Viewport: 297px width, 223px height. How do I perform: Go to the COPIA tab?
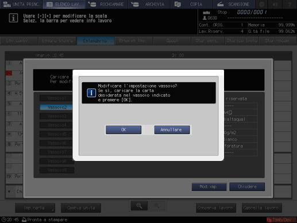pyautogui.click(x=191, y=4)
